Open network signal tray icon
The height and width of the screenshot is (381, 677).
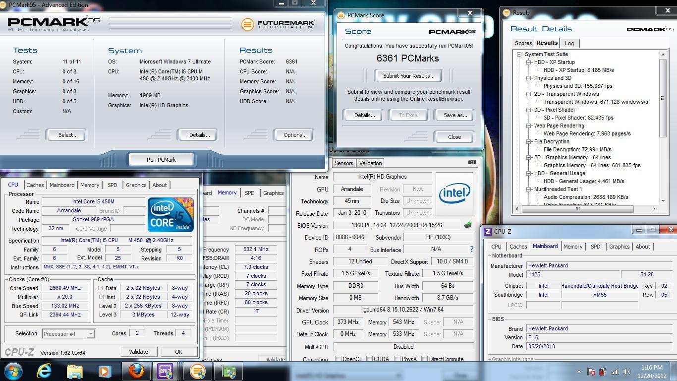(615, 372)
